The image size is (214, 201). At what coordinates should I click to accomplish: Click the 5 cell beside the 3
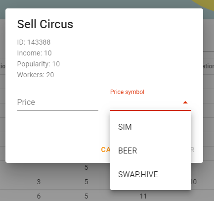[x=86, y=182]
